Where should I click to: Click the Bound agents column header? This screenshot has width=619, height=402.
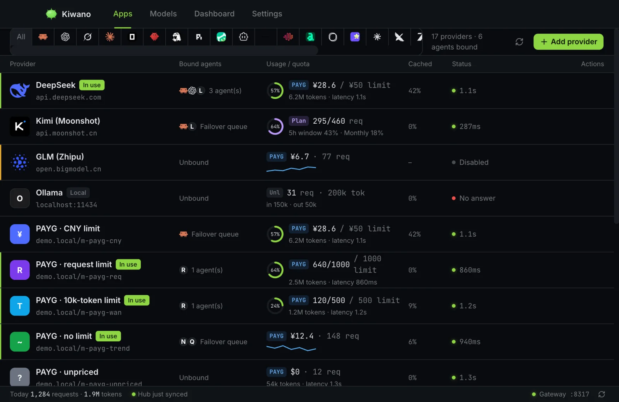pos(200,64)
